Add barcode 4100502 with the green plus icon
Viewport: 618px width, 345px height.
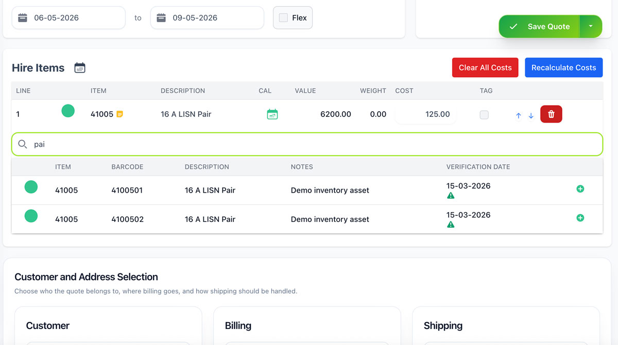point(580,218)
